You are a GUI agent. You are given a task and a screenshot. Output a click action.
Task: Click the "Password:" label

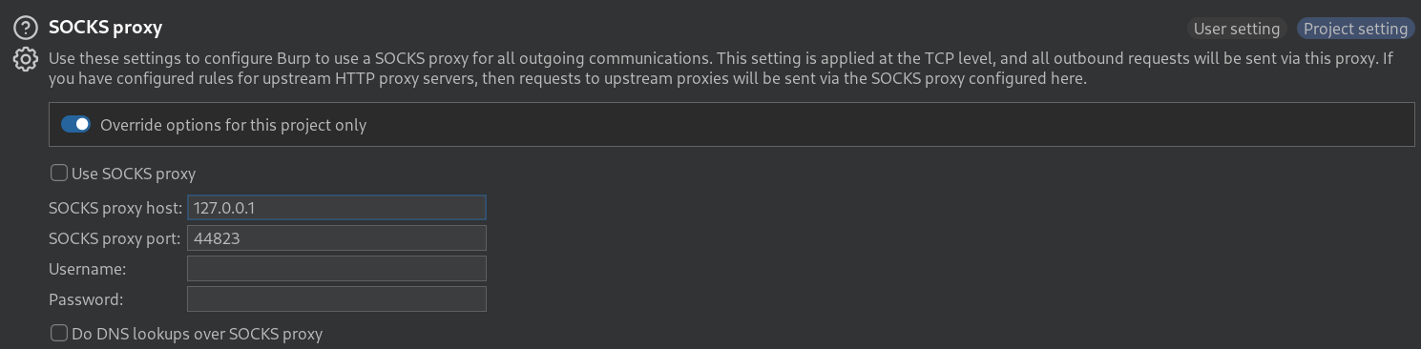point(86,299)
